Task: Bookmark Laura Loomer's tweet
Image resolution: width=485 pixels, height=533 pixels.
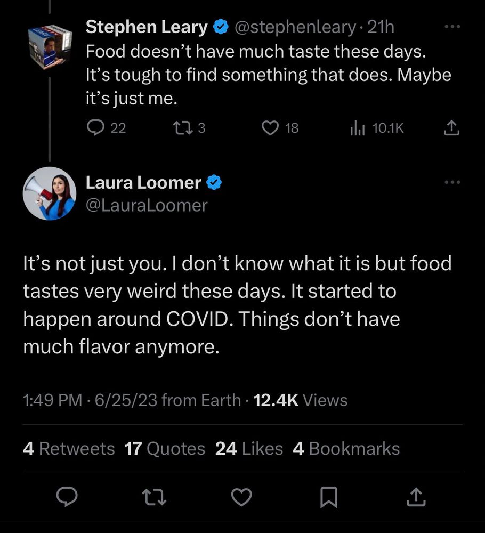Action: point(329,497)
